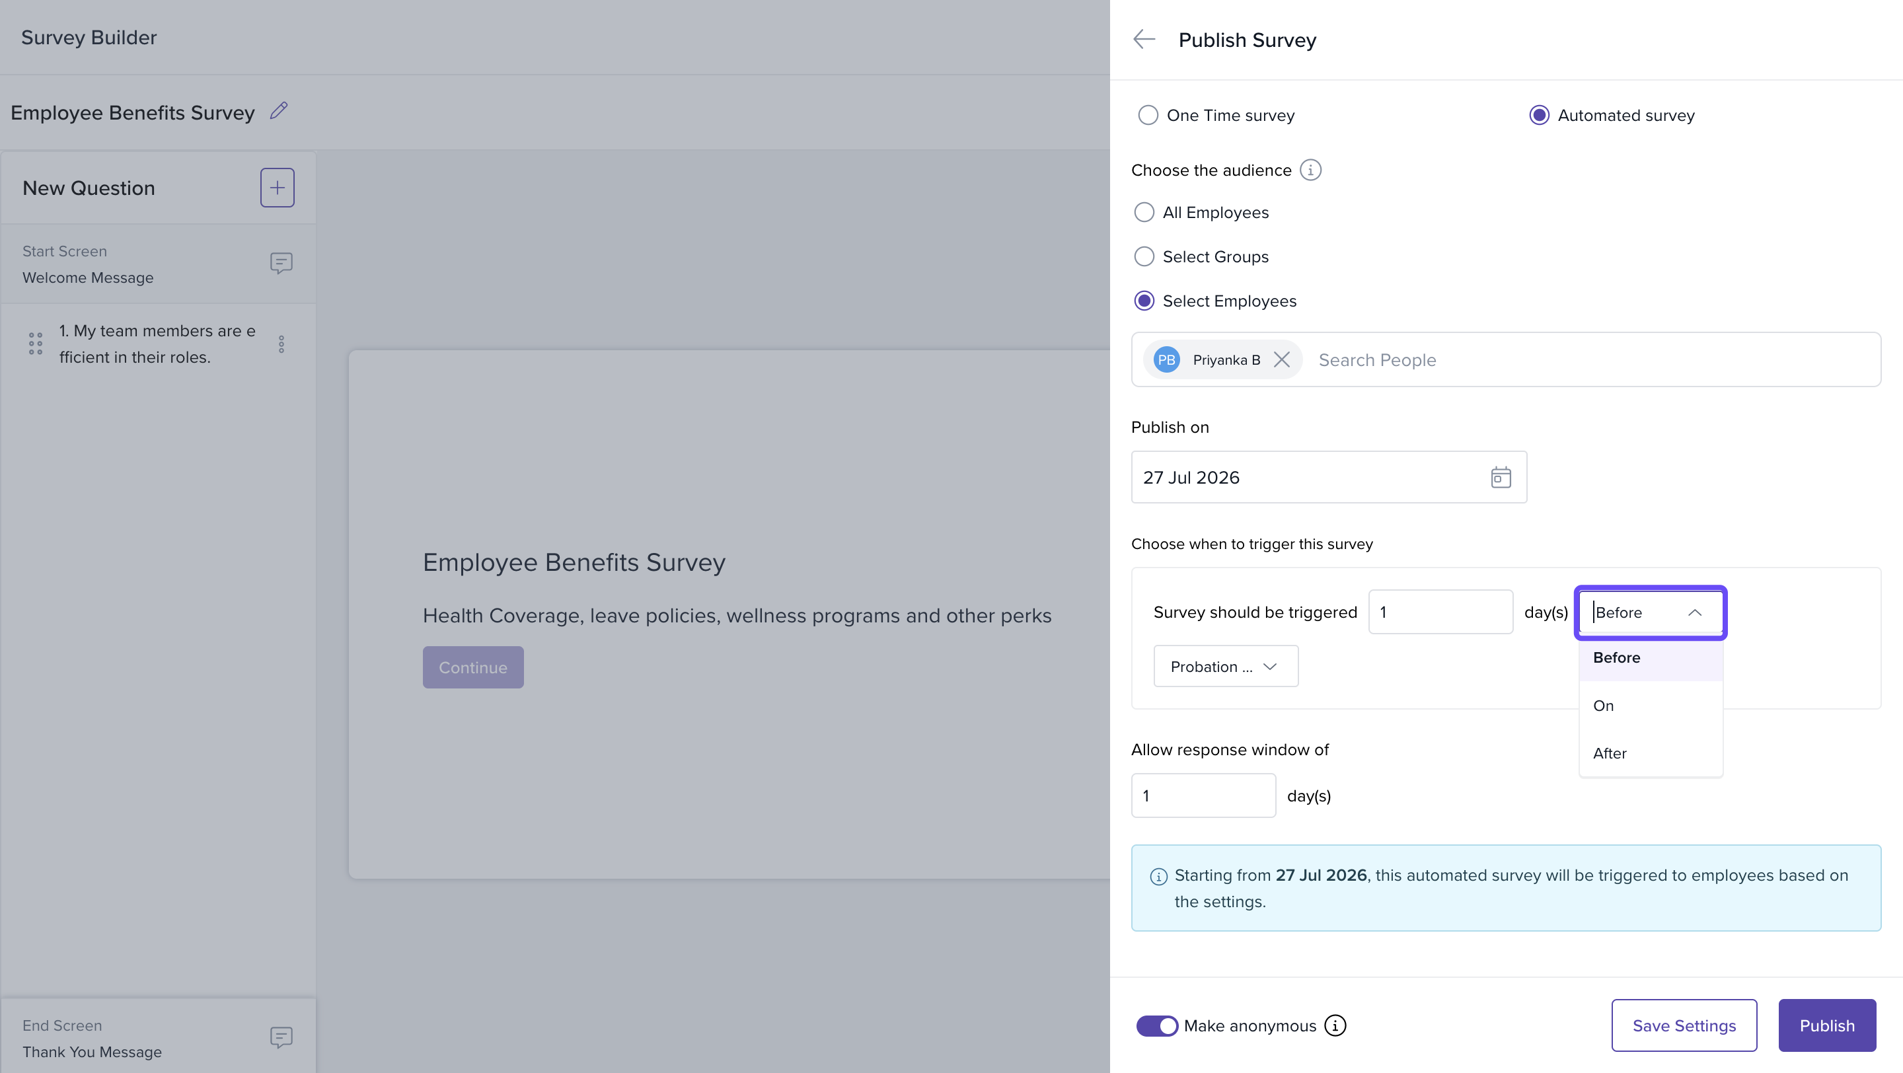The width and height of the screenshot is (1903, 1073).
Task: Open the Start Screen Welcome Message item
Action: [158, 264]
